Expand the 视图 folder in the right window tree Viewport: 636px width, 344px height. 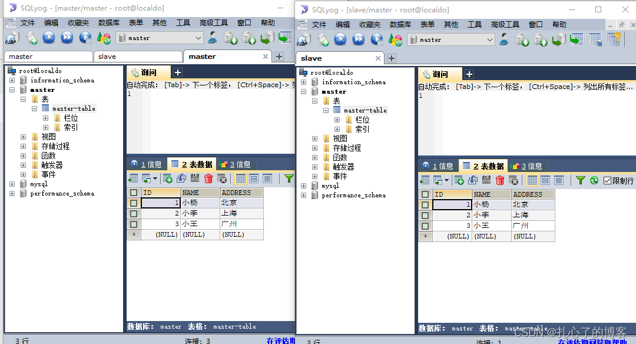click(x=315, y=139)
